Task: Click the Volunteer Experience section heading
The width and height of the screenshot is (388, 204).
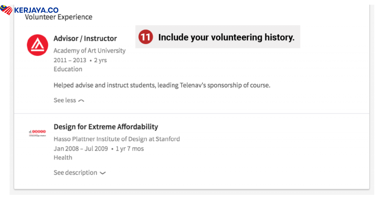Action: pyautogui.click(x=58, y=17)
